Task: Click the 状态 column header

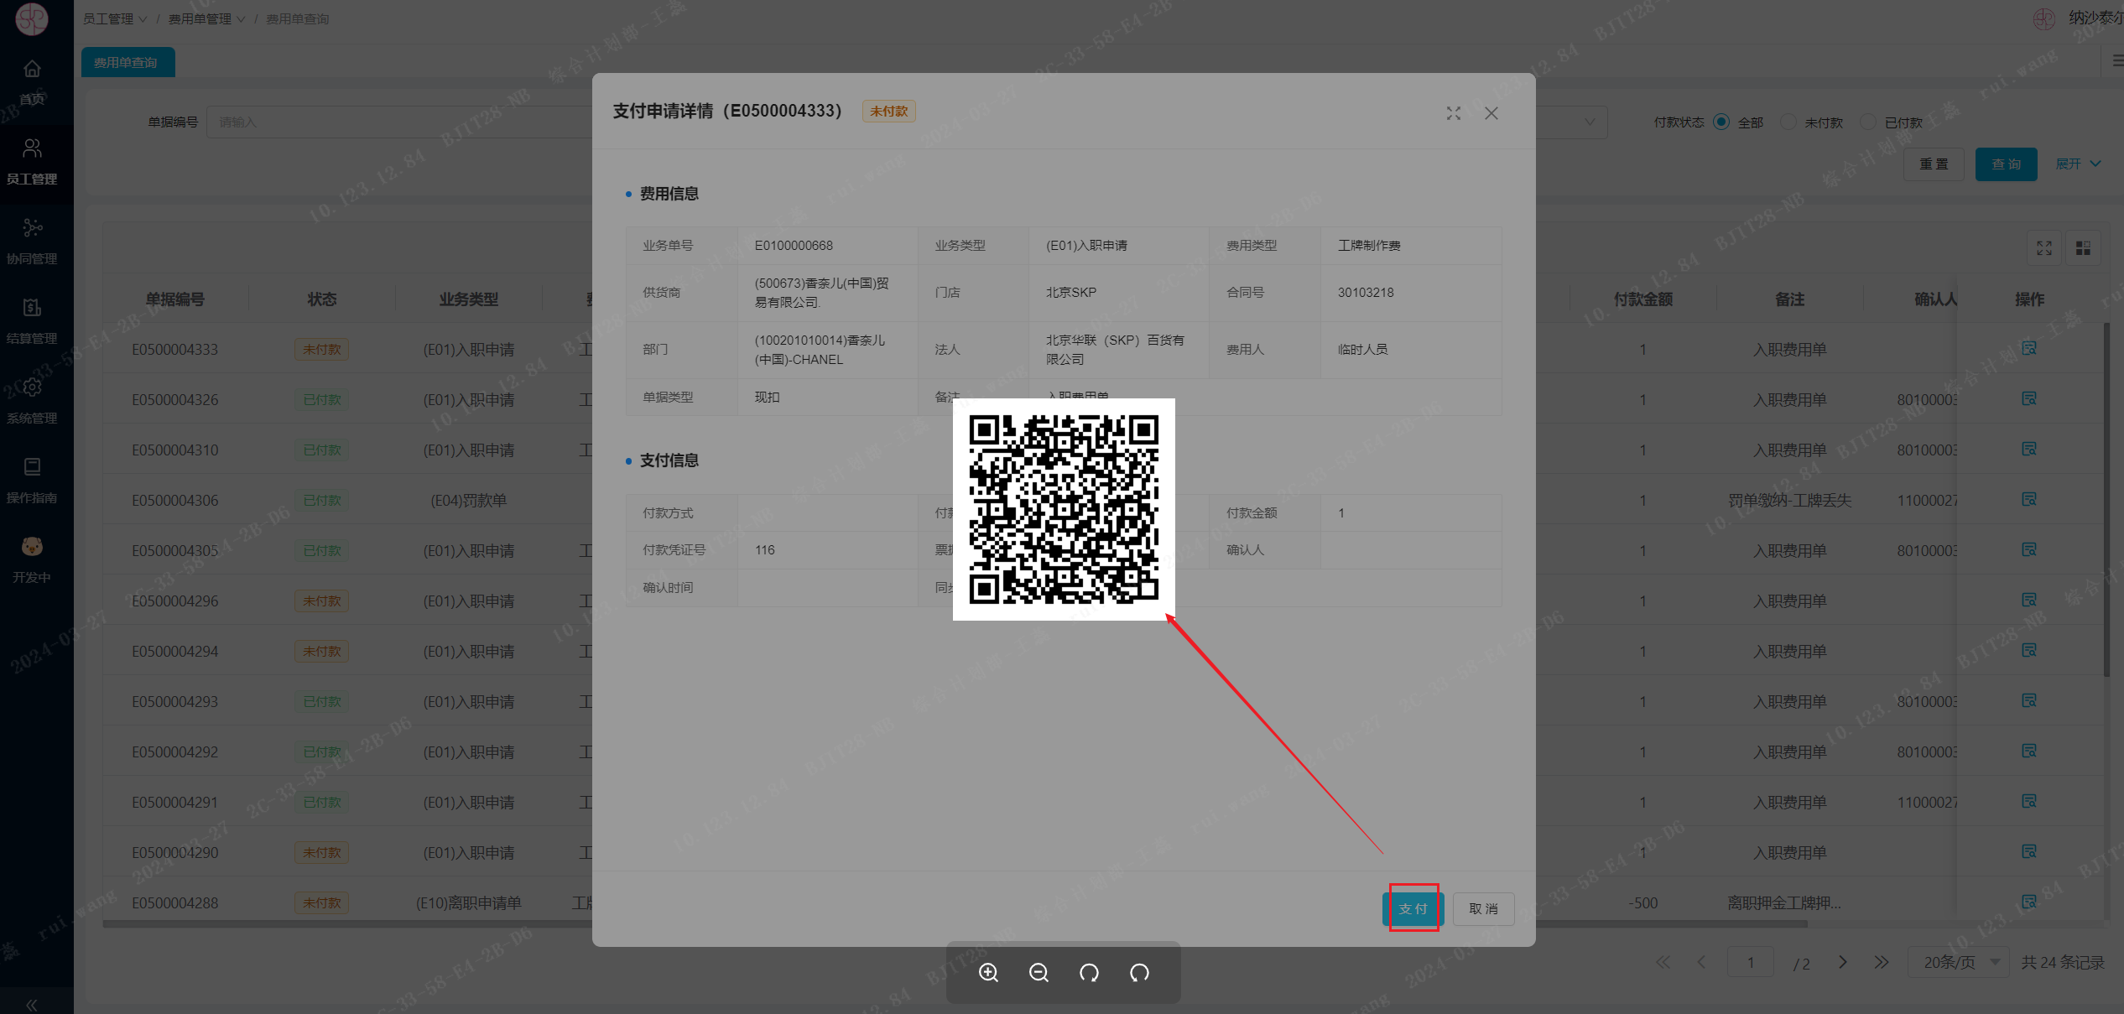Action: click(321, 299)
